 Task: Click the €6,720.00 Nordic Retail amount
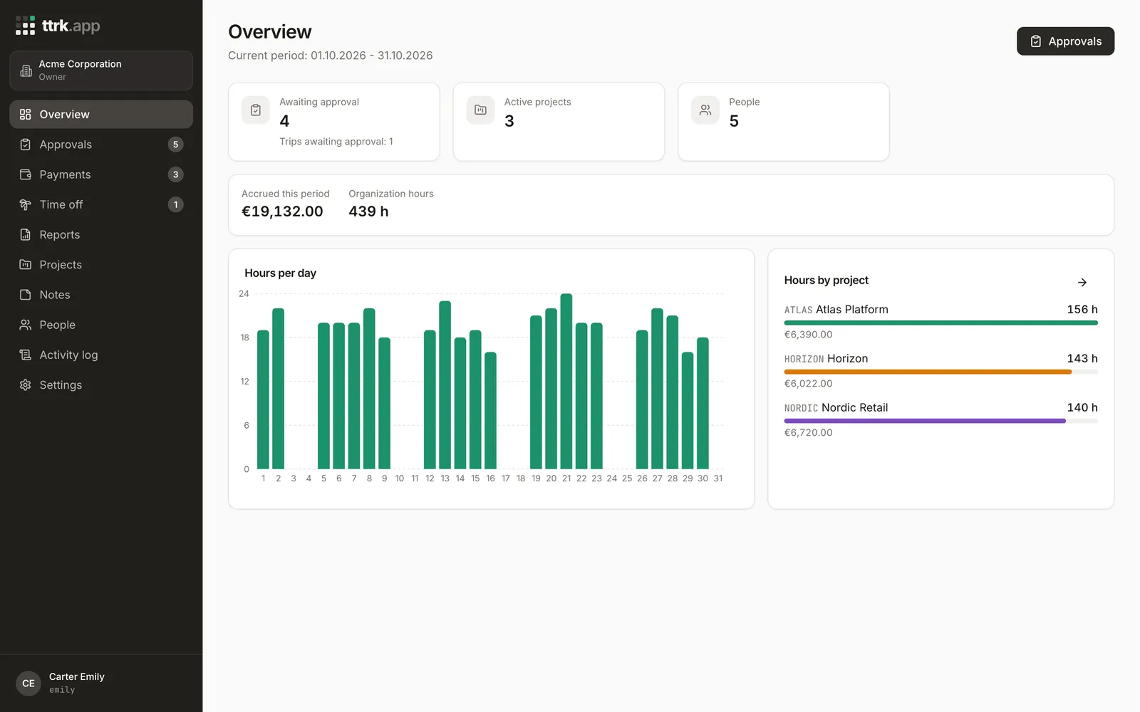pos(808,433)
